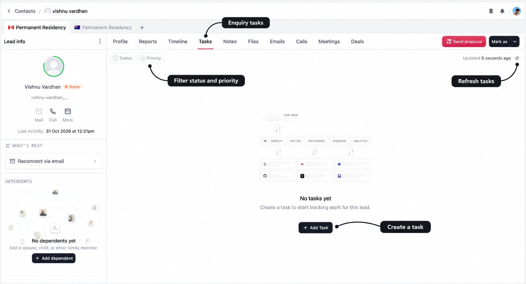The image size is (526, 284).
Task: Open the Profile tab
Action: click(x=120, y=42)
